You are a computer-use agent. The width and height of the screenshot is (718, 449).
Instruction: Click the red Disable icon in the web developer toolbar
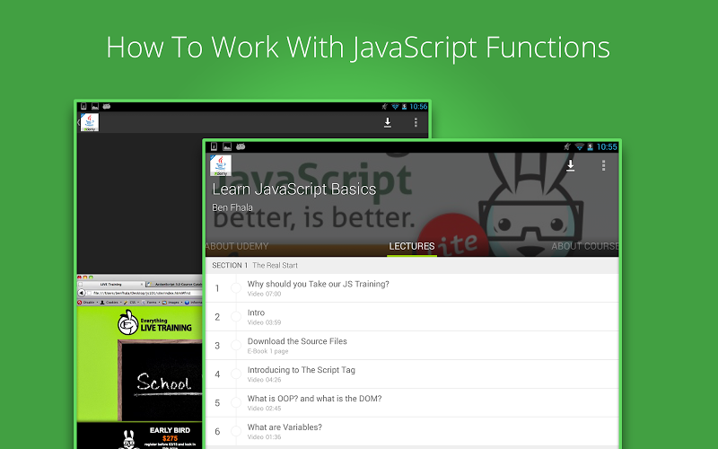pos(80,303)
